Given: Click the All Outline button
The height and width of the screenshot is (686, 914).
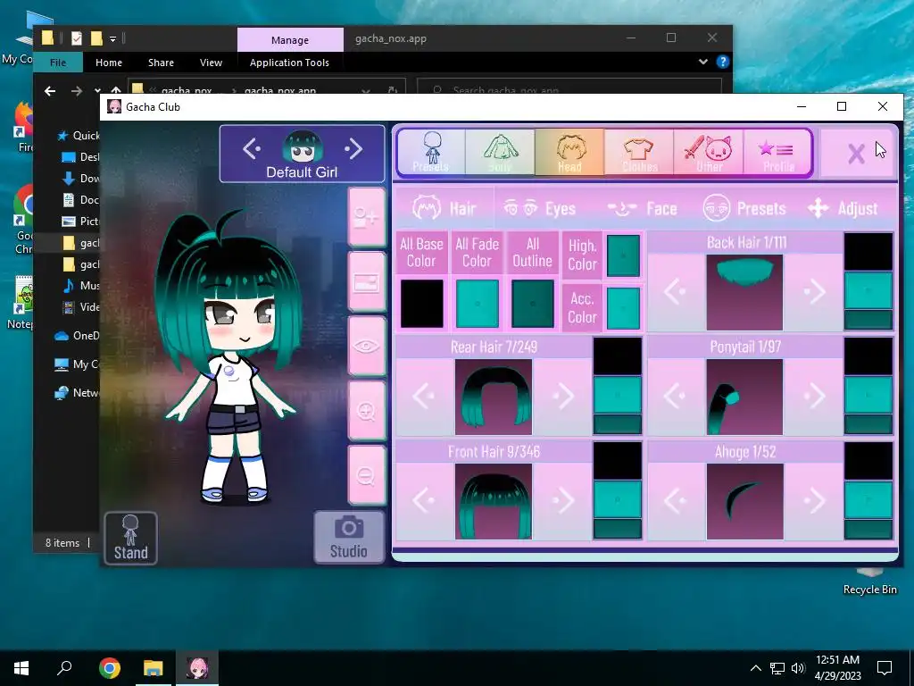Looking at the screenshot, I should click(x=532, y=253).
